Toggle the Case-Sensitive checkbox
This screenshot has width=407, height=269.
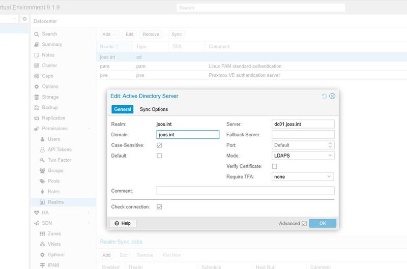(x=159, y=145)
